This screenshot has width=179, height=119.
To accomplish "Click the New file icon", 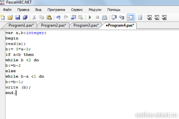I will (2, 18).
